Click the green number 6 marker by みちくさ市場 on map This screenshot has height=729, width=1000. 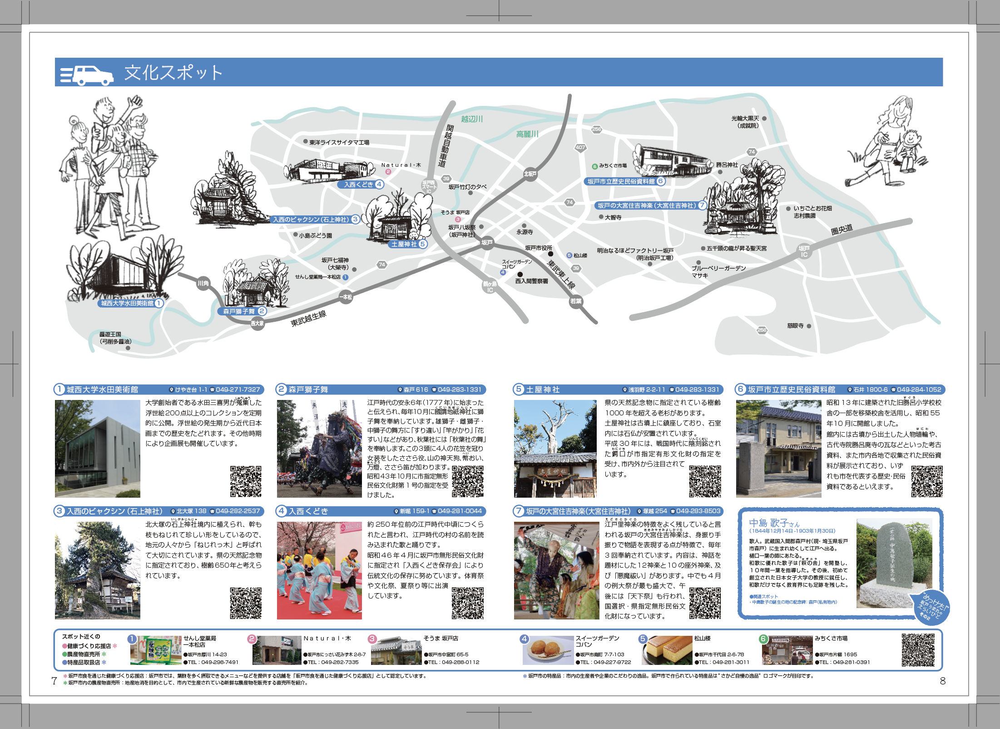click(x=595, y=166)
